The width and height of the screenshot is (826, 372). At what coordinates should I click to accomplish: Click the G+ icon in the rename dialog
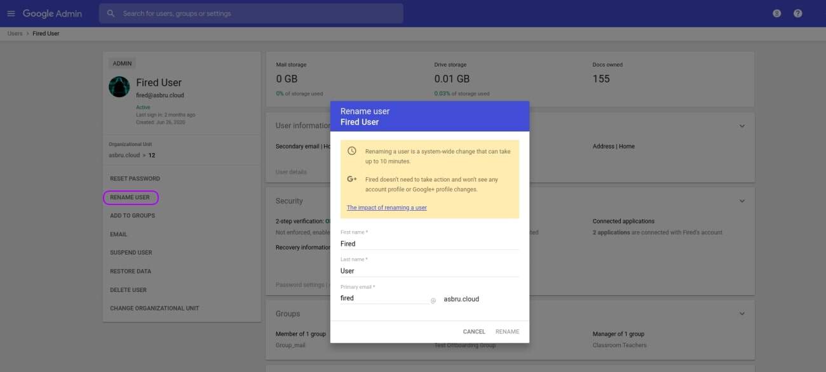351,180
